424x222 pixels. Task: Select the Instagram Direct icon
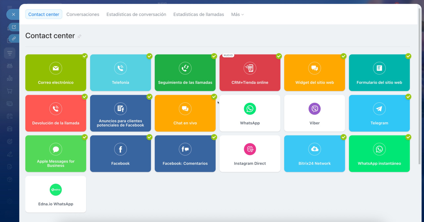click(250, 149)
